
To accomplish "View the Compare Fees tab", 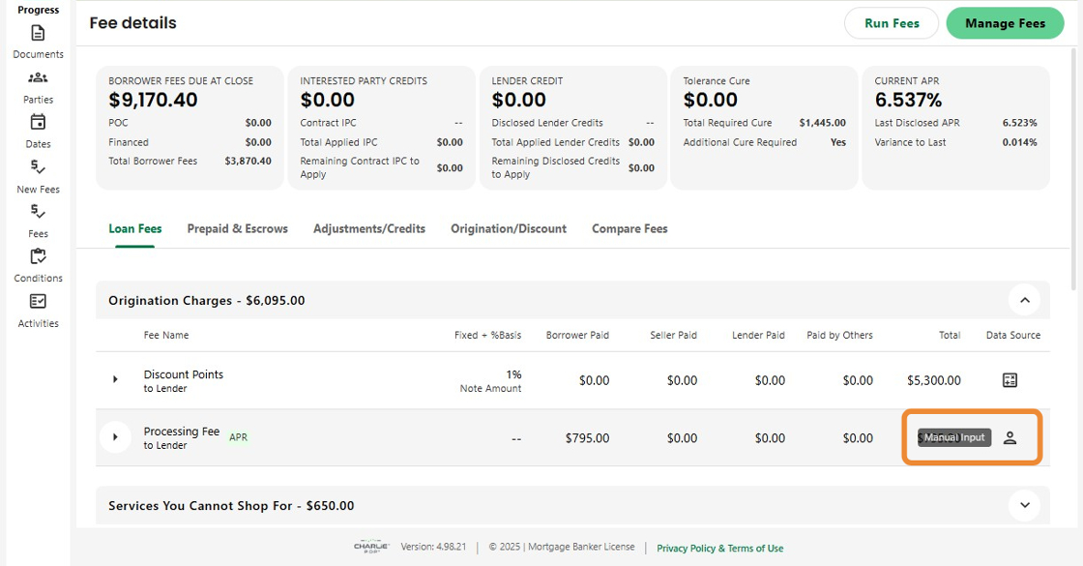I will [x=629, y=229].
